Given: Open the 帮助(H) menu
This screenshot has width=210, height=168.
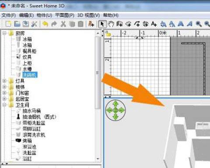Looking at the screenshot, I should [x=111, y=15].
